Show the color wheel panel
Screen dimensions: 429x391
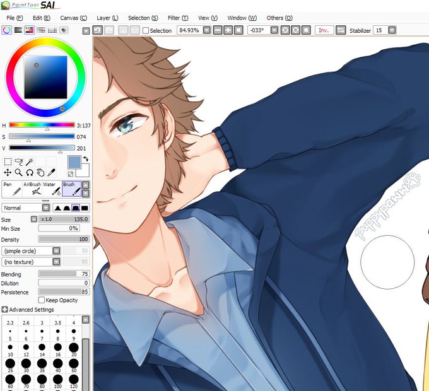pyautogui.click(x=6, y=30)
